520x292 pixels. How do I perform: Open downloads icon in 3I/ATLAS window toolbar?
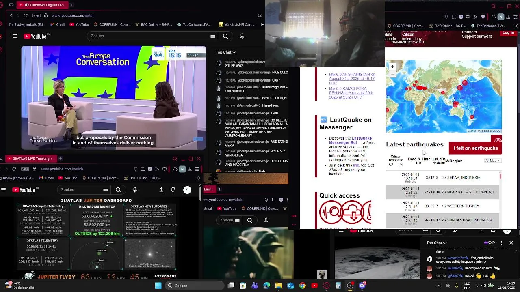pyautogui.click(x=190, y=169)
